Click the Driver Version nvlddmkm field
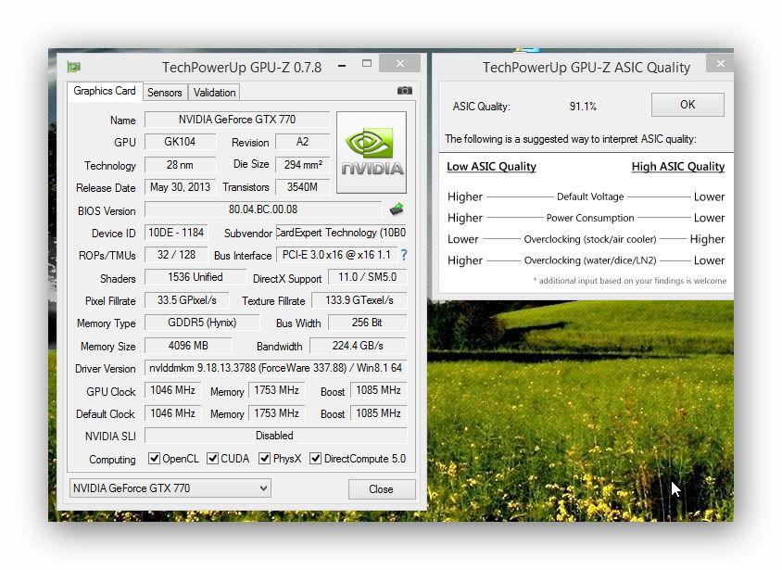The width and height of the screenshot is (782, 570). (x=275, y=368)
